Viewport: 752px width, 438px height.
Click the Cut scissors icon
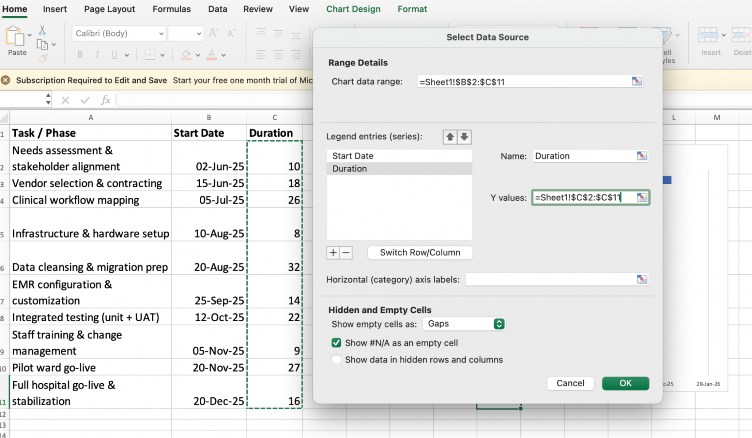pyautogui.click(x=42, y=30)
